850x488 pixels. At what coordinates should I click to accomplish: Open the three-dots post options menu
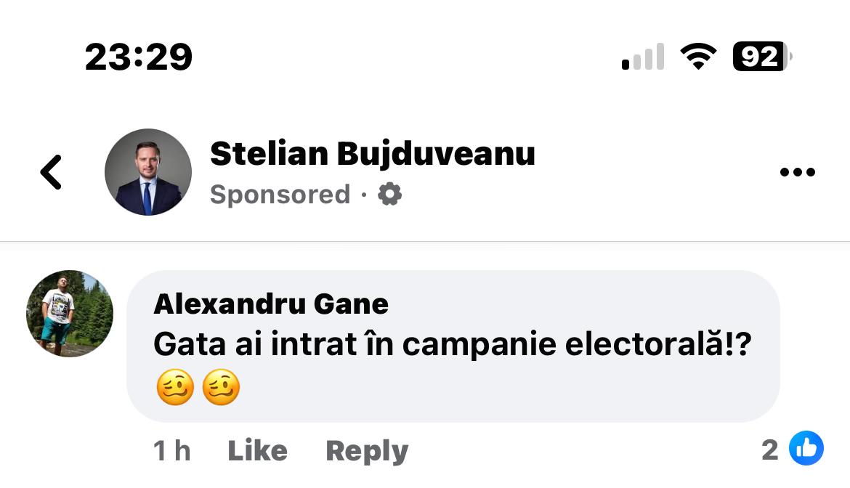click(x=797, y=173)
